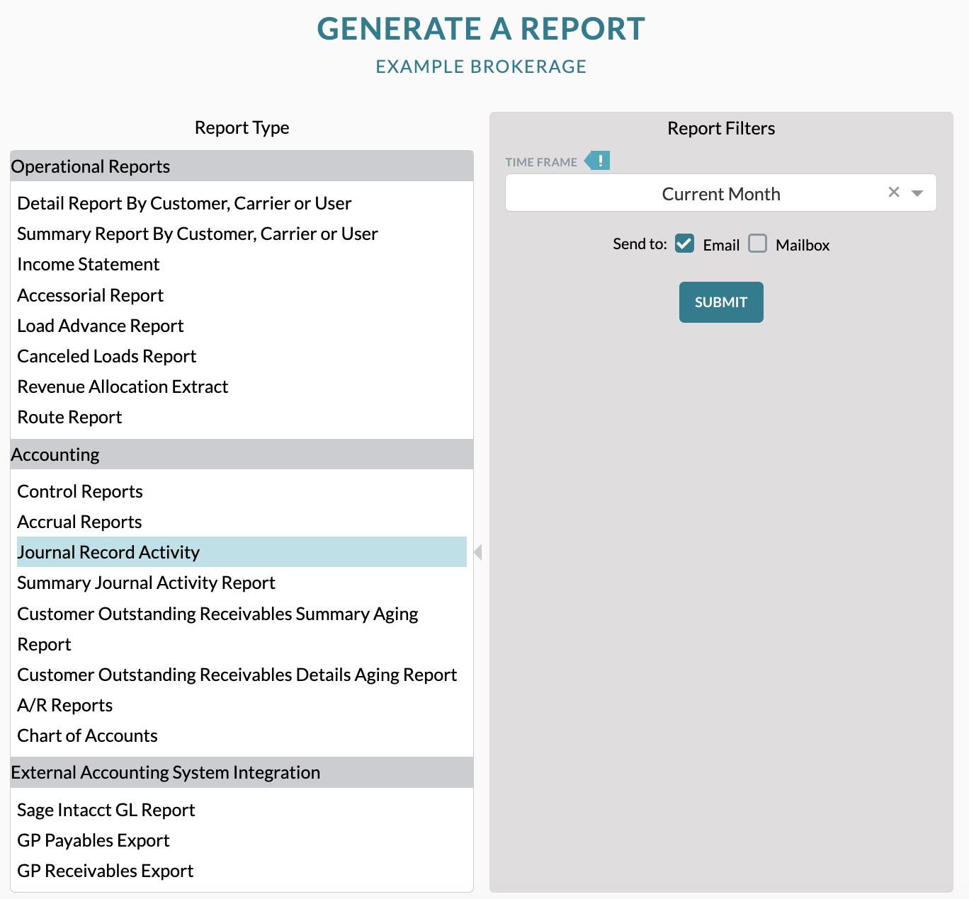Select the Accrual Reports option
The width and height of the screenshot is (969, 899).
coord(79,521)
